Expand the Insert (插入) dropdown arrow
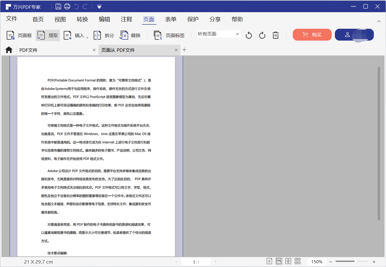 87,37
